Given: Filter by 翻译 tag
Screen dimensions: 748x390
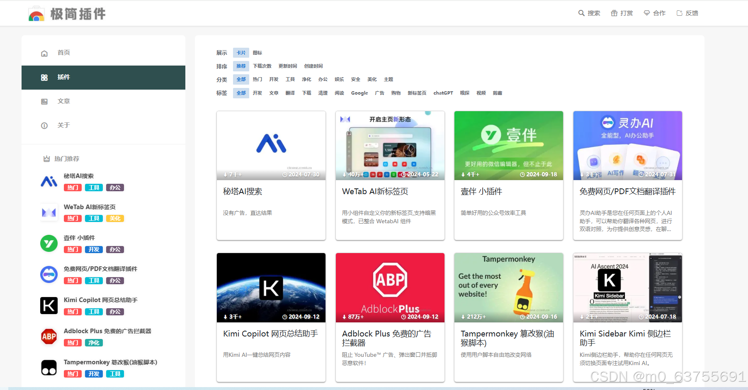Looking at the screenshot, I should click(290, 93).
